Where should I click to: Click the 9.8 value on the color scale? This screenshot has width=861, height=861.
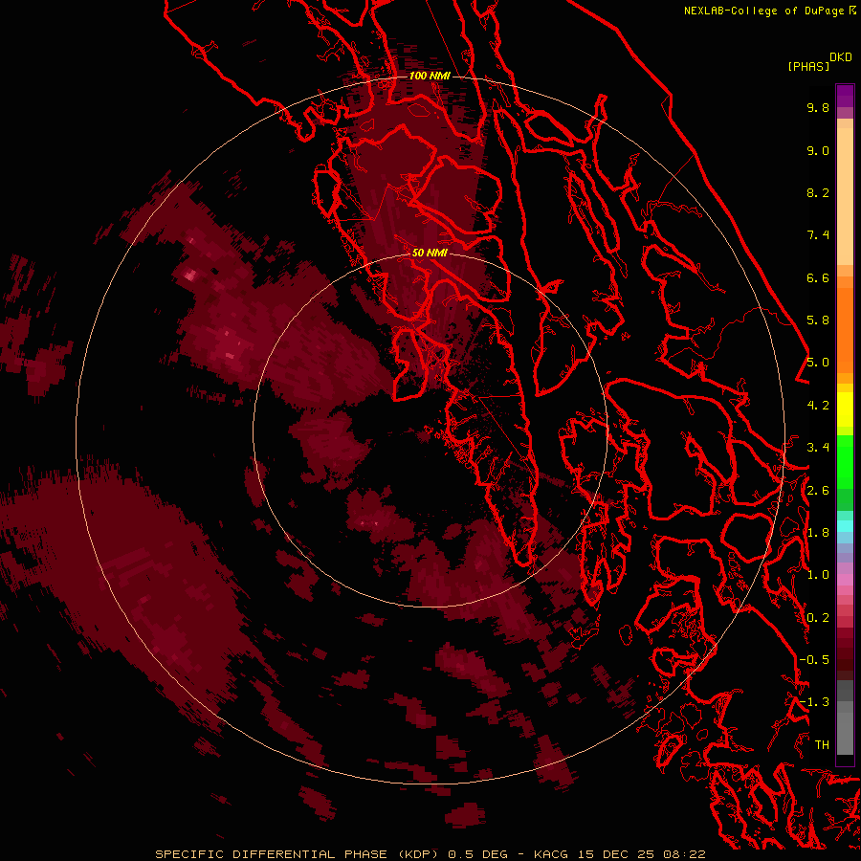818,107
